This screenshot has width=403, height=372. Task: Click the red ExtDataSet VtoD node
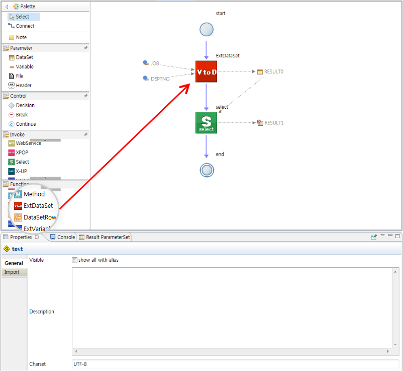[x=206, y=71]
